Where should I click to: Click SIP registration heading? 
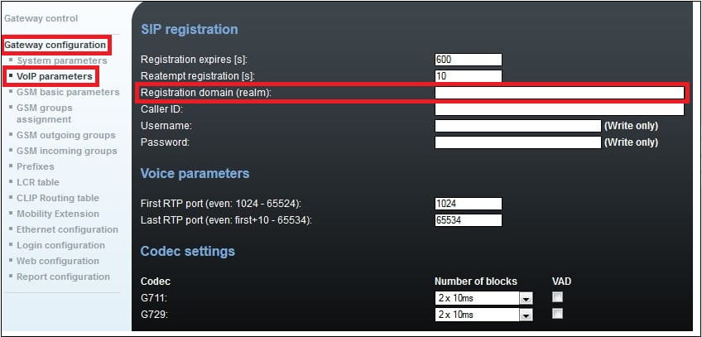(x=190, y=30)
